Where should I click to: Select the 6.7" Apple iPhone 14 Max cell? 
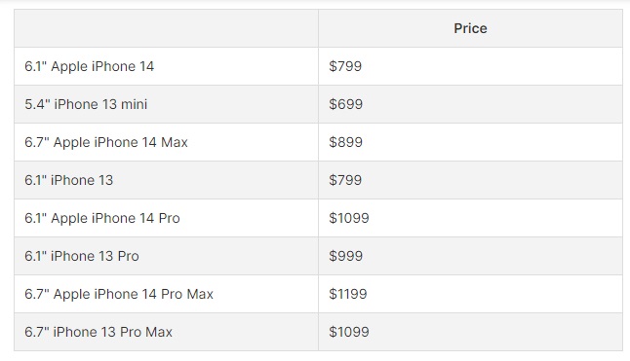(167, 142)
